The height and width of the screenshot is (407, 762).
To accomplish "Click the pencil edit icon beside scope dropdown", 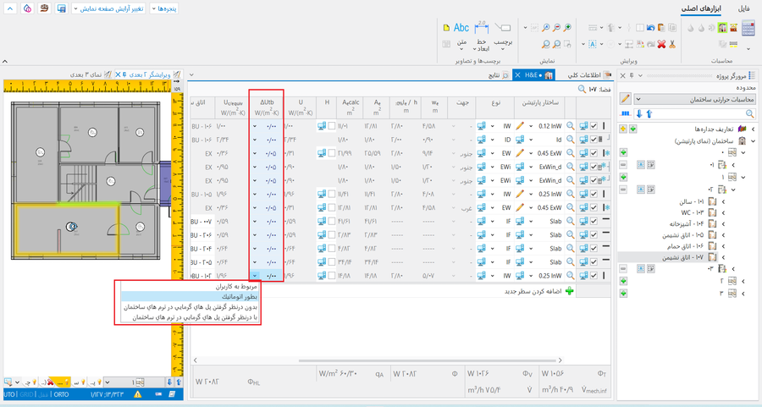I will [626, 99].
